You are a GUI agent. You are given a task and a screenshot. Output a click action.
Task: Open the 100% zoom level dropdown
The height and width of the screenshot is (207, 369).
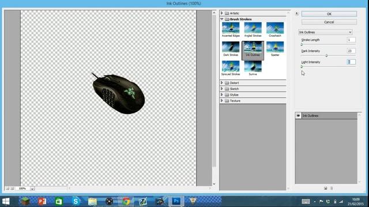click(x=32, y=189)
